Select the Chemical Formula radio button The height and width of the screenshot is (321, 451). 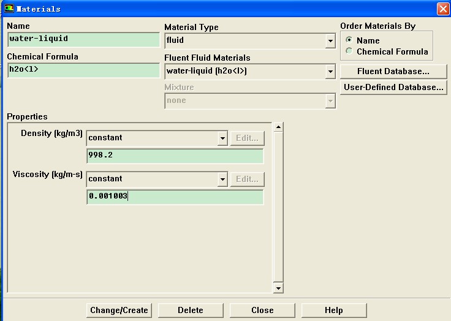tap(349, 51)
